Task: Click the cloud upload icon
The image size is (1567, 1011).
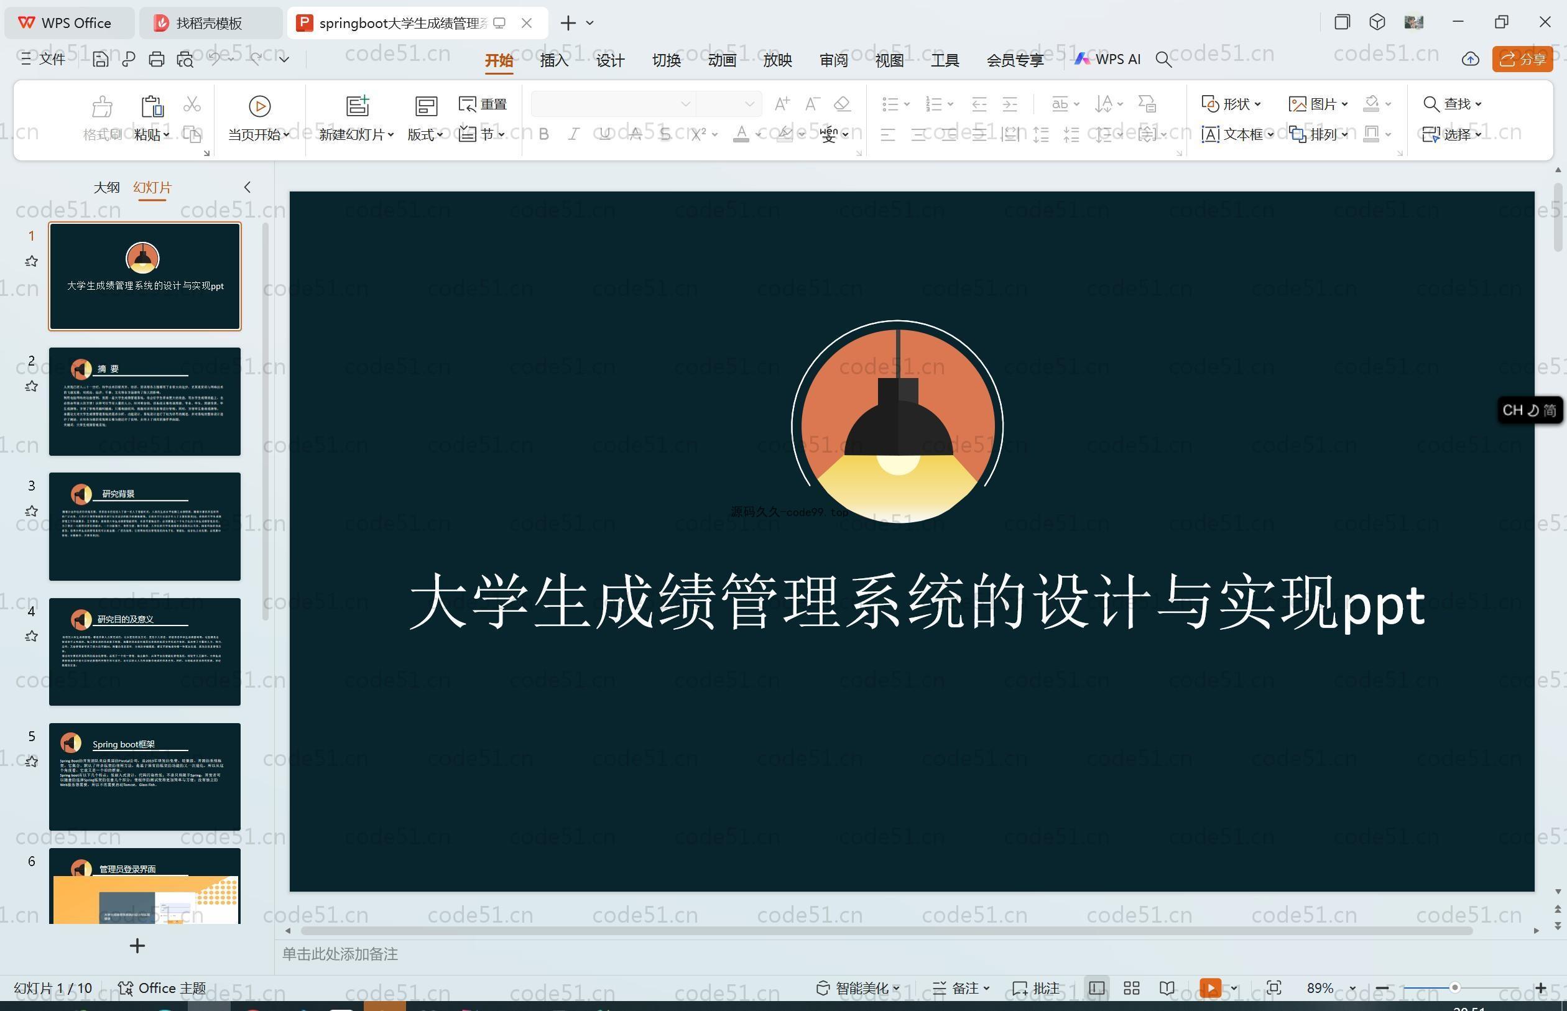Action: [x=1471, y=59]
